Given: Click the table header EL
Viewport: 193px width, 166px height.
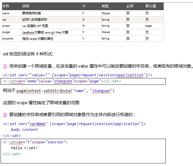Looking at the screenshot, I should point(84,6).
